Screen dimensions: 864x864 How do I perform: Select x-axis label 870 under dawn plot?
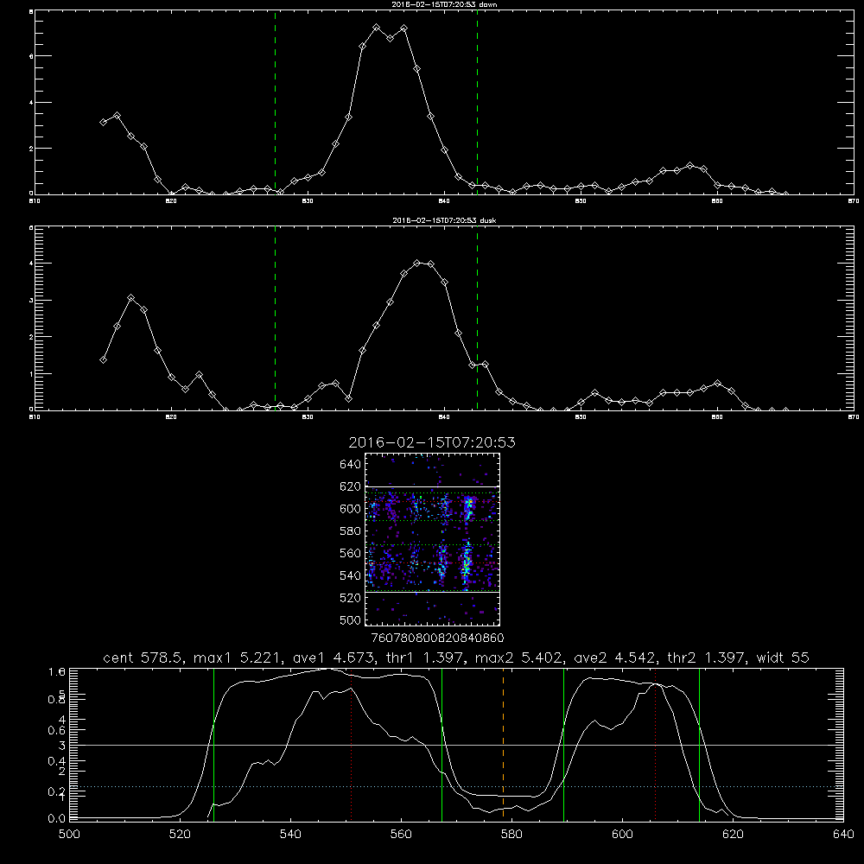854,201
